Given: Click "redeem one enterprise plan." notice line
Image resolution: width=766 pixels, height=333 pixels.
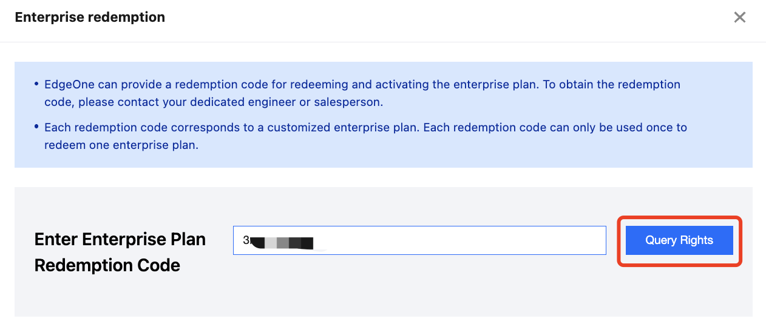Looking at the screenshot, I should tap(121, 146).
